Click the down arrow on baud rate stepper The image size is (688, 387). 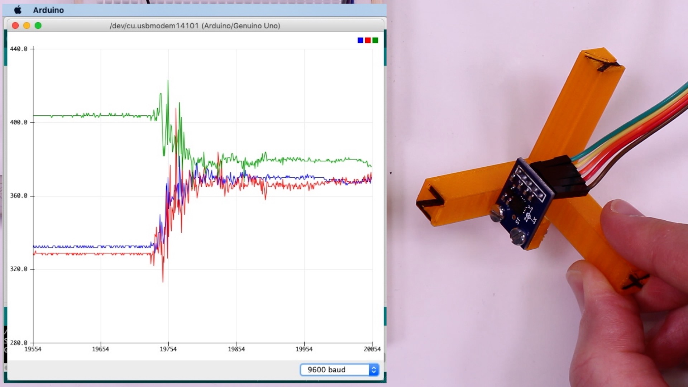click(374, 372)
